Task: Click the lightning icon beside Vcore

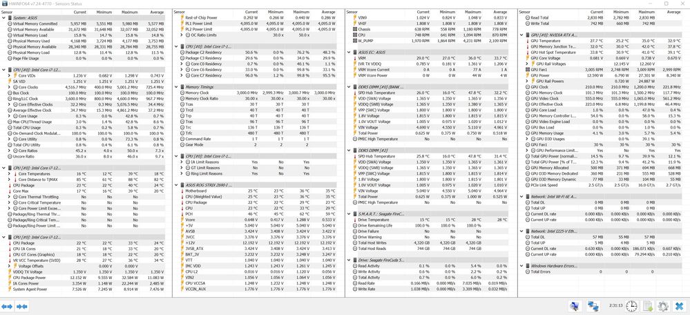Action: pos(182,219)
